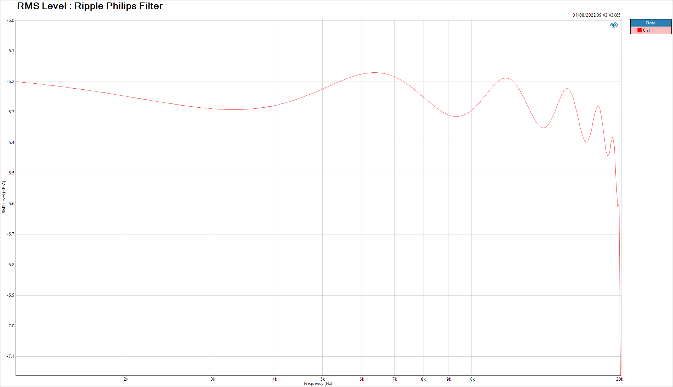Click the -6.5 label on y-axis

pyautogui.click(x=11, y=173)
